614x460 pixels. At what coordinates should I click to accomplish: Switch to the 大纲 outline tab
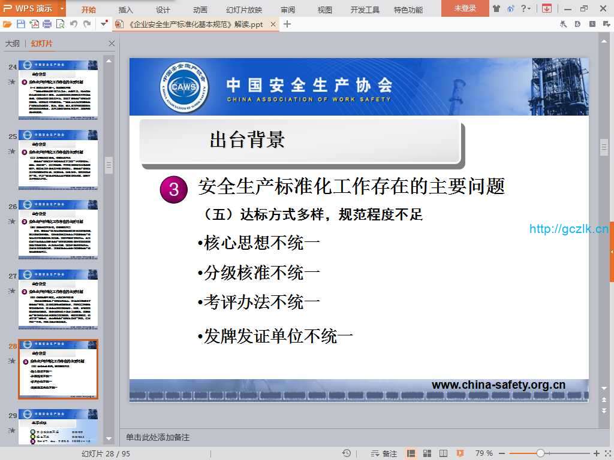point(13,44)
